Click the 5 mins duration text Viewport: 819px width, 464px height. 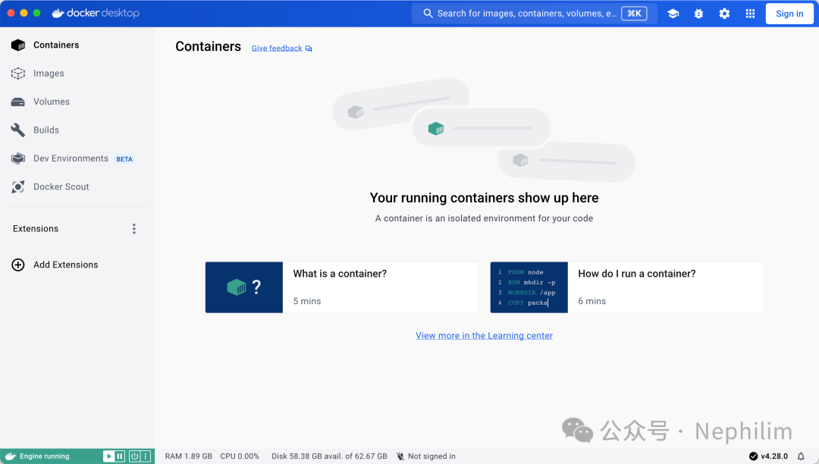tap(307, 301)
